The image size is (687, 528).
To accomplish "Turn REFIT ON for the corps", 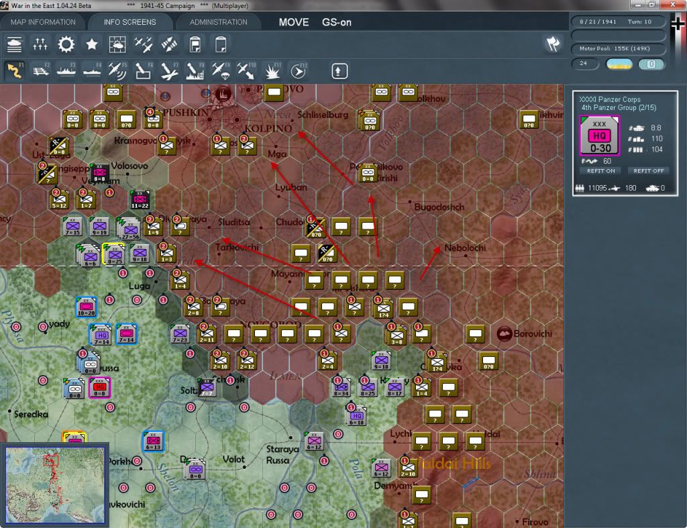I will tap(600, 171).
